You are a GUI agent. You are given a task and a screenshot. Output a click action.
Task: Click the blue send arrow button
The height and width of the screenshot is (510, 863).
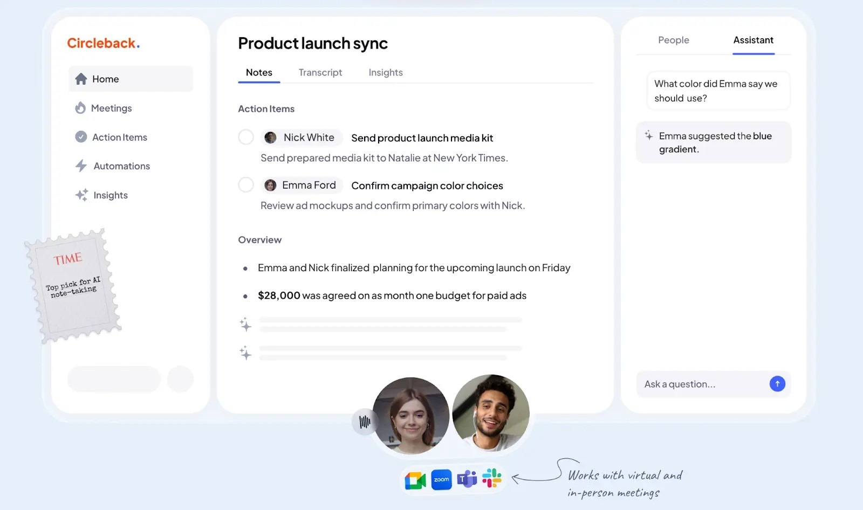pos(777,384)
